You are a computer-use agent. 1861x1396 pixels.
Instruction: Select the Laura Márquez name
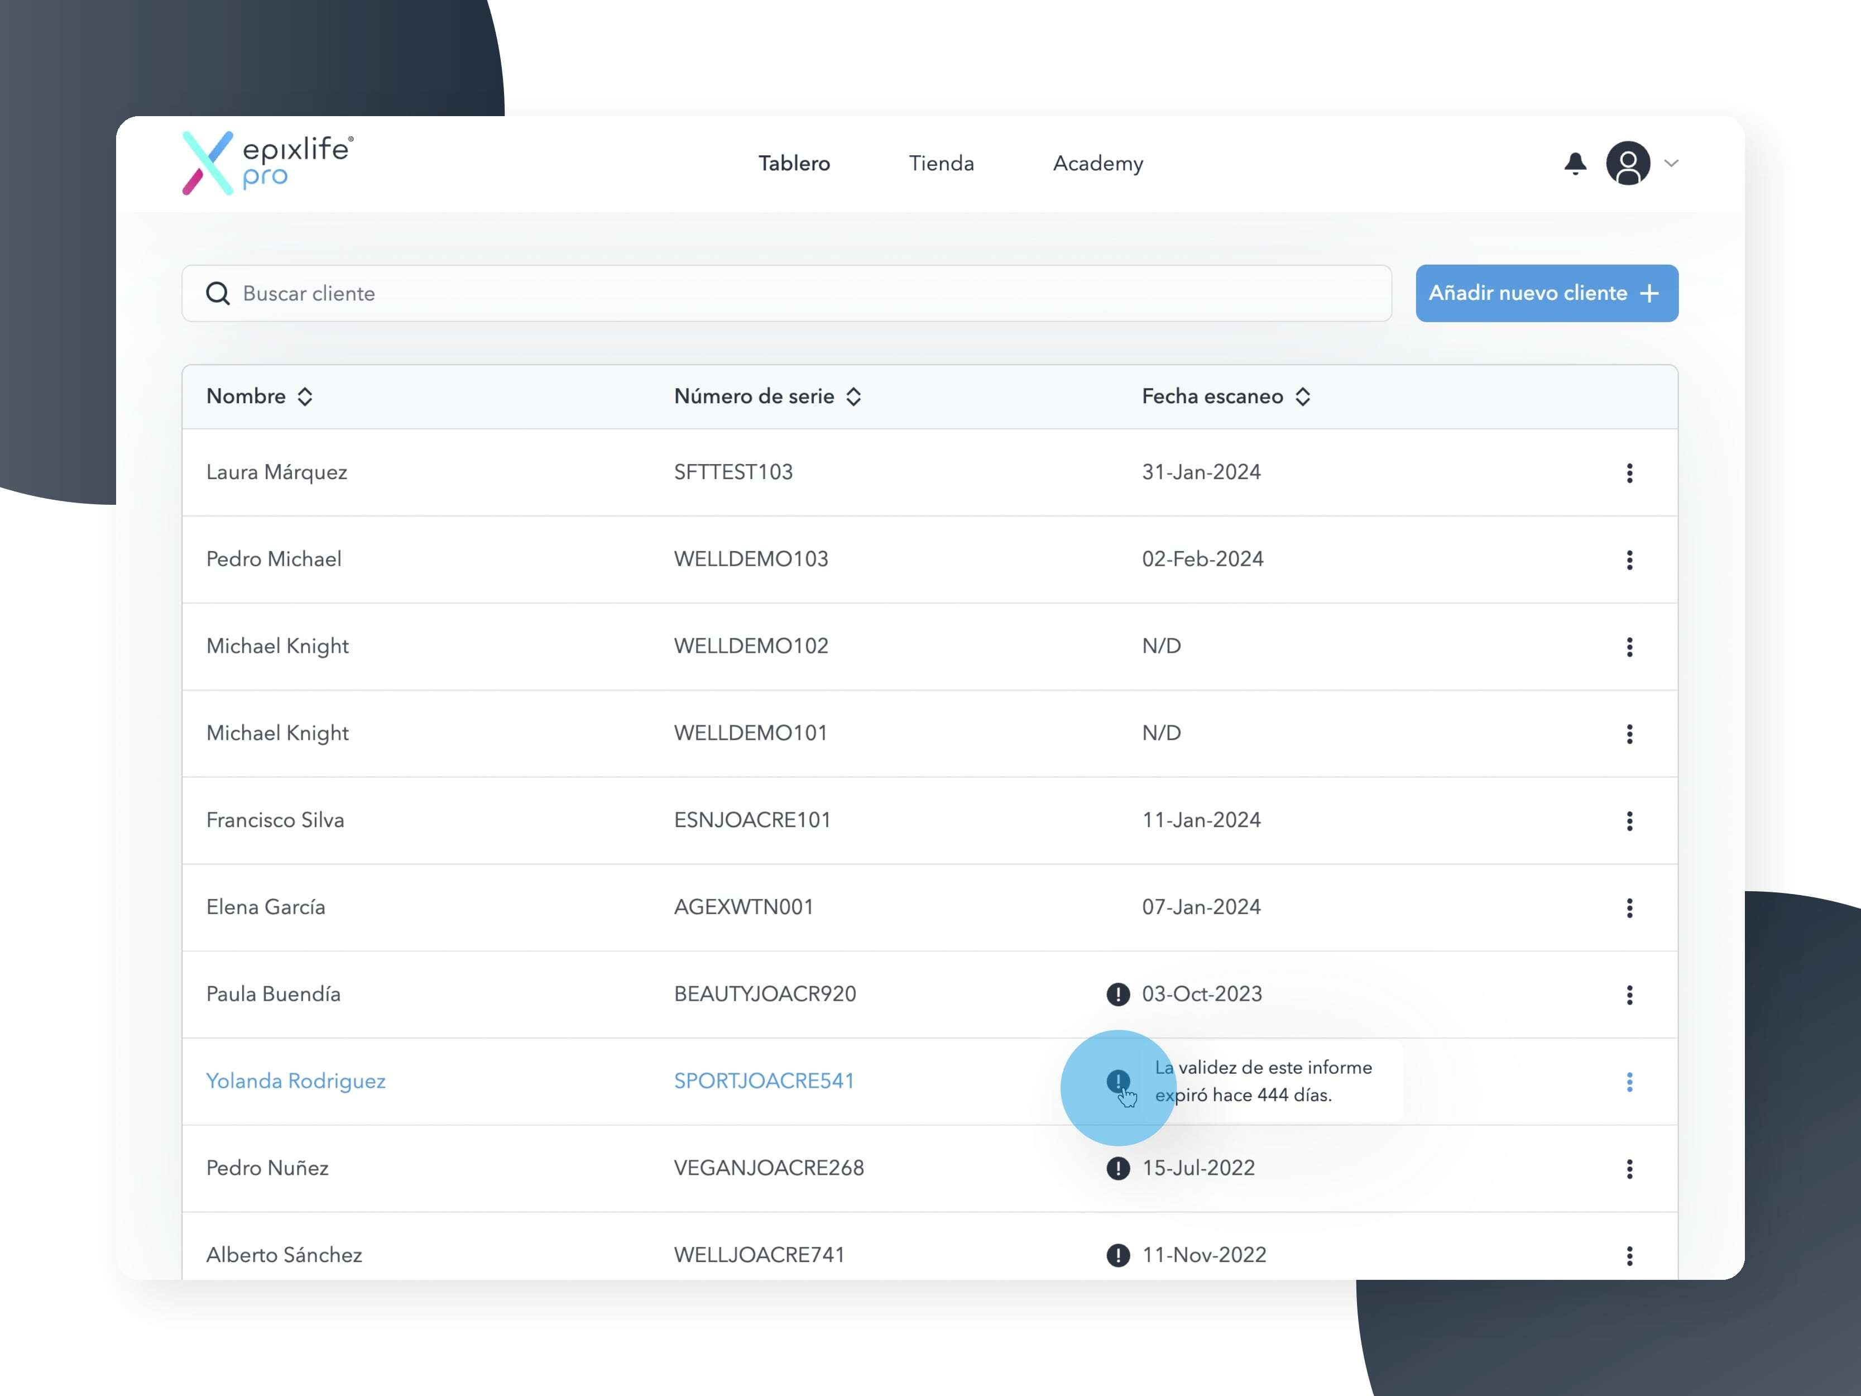(x=277, y=472)
